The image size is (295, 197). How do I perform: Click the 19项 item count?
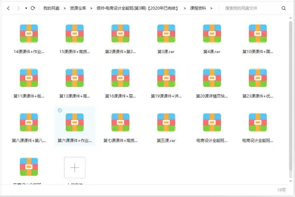point(281,190)
